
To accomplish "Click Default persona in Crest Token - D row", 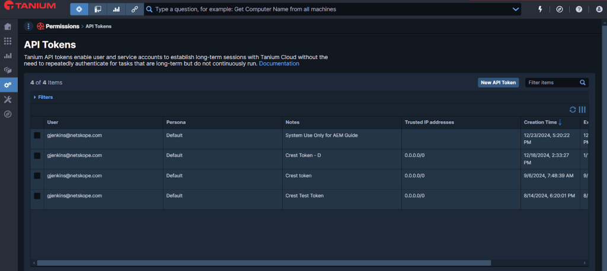I will tap(174, 156).
